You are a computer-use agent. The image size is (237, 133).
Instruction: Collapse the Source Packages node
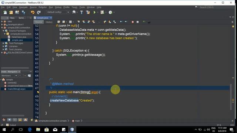tap(3, 31)
